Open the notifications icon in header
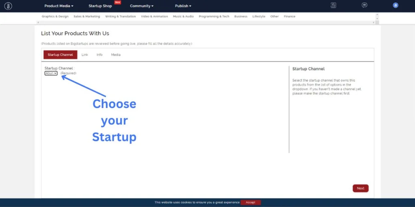Screen dimensions: 415x207 click(334, 5)
